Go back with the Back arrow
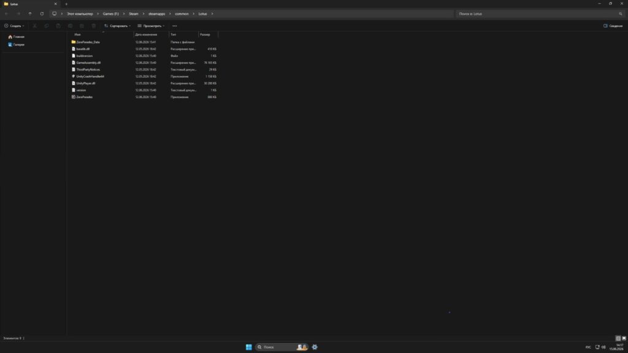Screen dimensions: 628x353 (6, 13)
